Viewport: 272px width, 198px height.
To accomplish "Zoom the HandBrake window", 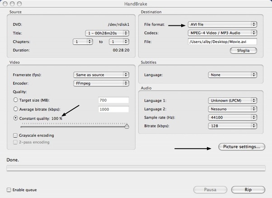I will [x=19, y=4].
